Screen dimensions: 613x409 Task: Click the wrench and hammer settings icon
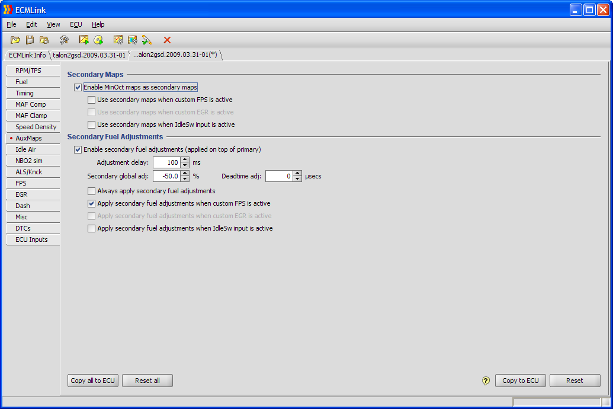point(64,40)
